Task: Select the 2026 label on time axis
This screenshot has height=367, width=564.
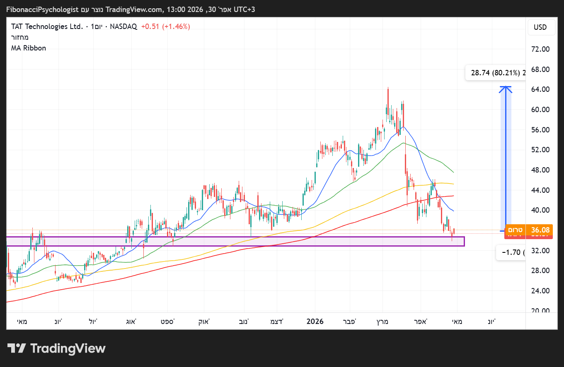Action: pos(315,321)
